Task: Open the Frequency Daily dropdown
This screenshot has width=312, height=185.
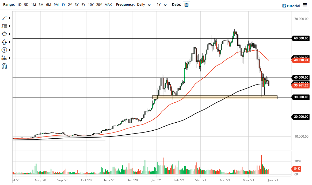Action: (x=144, y=5)
